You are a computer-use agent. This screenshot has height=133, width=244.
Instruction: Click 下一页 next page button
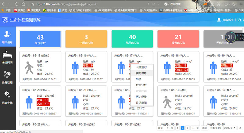pyautogui.click(x=195, y=128)
